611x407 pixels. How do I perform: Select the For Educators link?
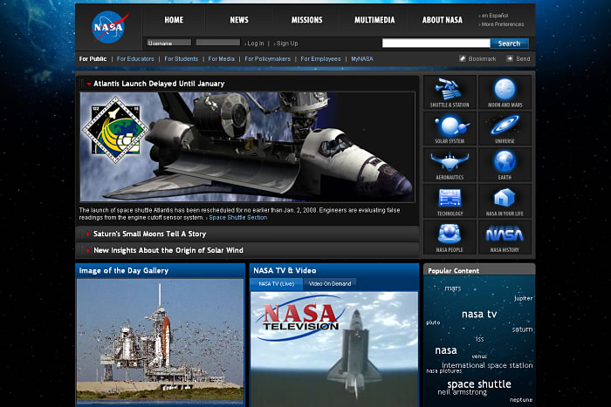tap(135, 58)
